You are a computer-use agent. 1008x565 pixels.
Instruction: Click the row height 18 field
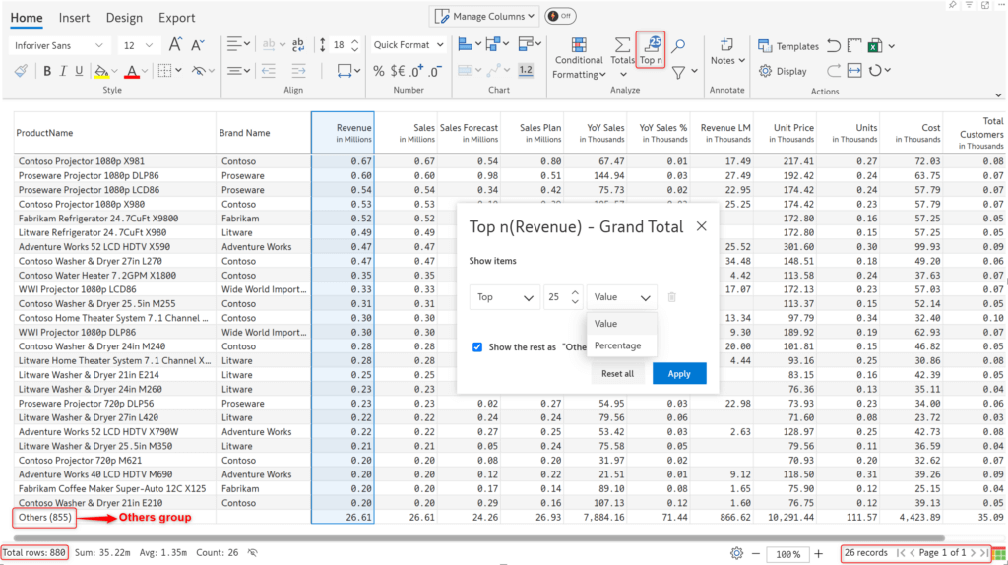pos(339,45)
